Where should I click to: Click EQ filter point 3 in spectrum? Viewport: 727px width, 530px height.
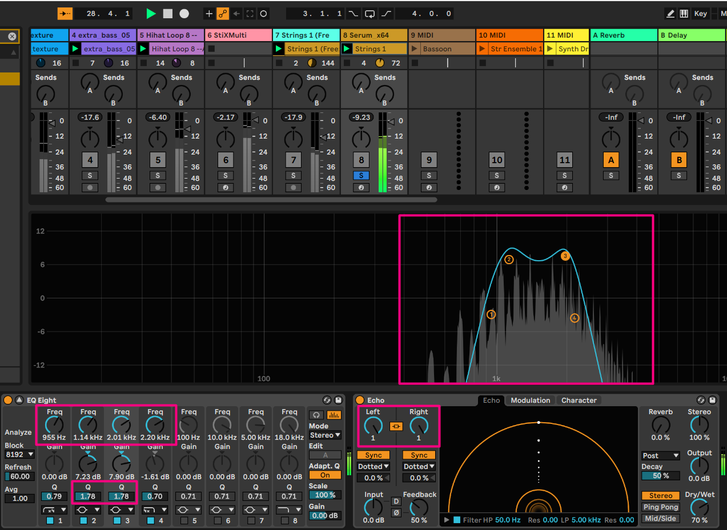pos(565,256)
